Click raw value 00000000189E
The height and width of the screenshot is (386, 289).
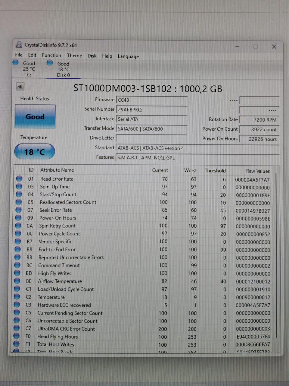(x=253, y=195)
